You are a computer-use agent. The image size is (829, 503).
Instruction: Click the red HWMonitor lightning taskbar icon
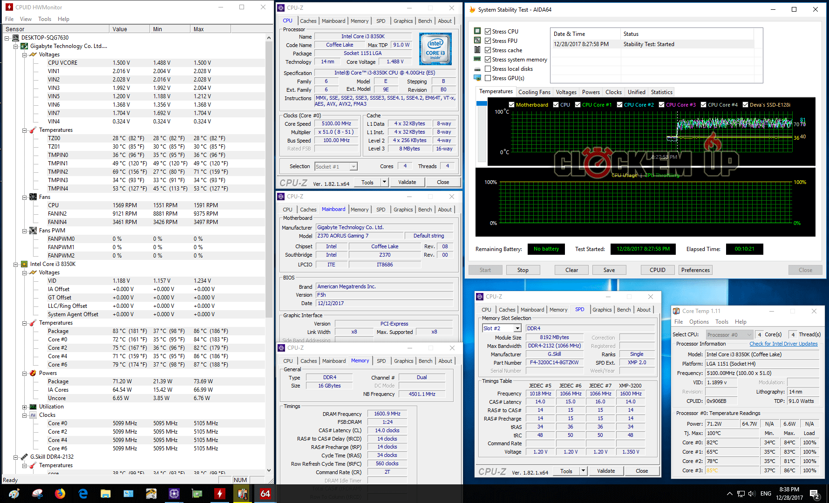coord(219,494)
